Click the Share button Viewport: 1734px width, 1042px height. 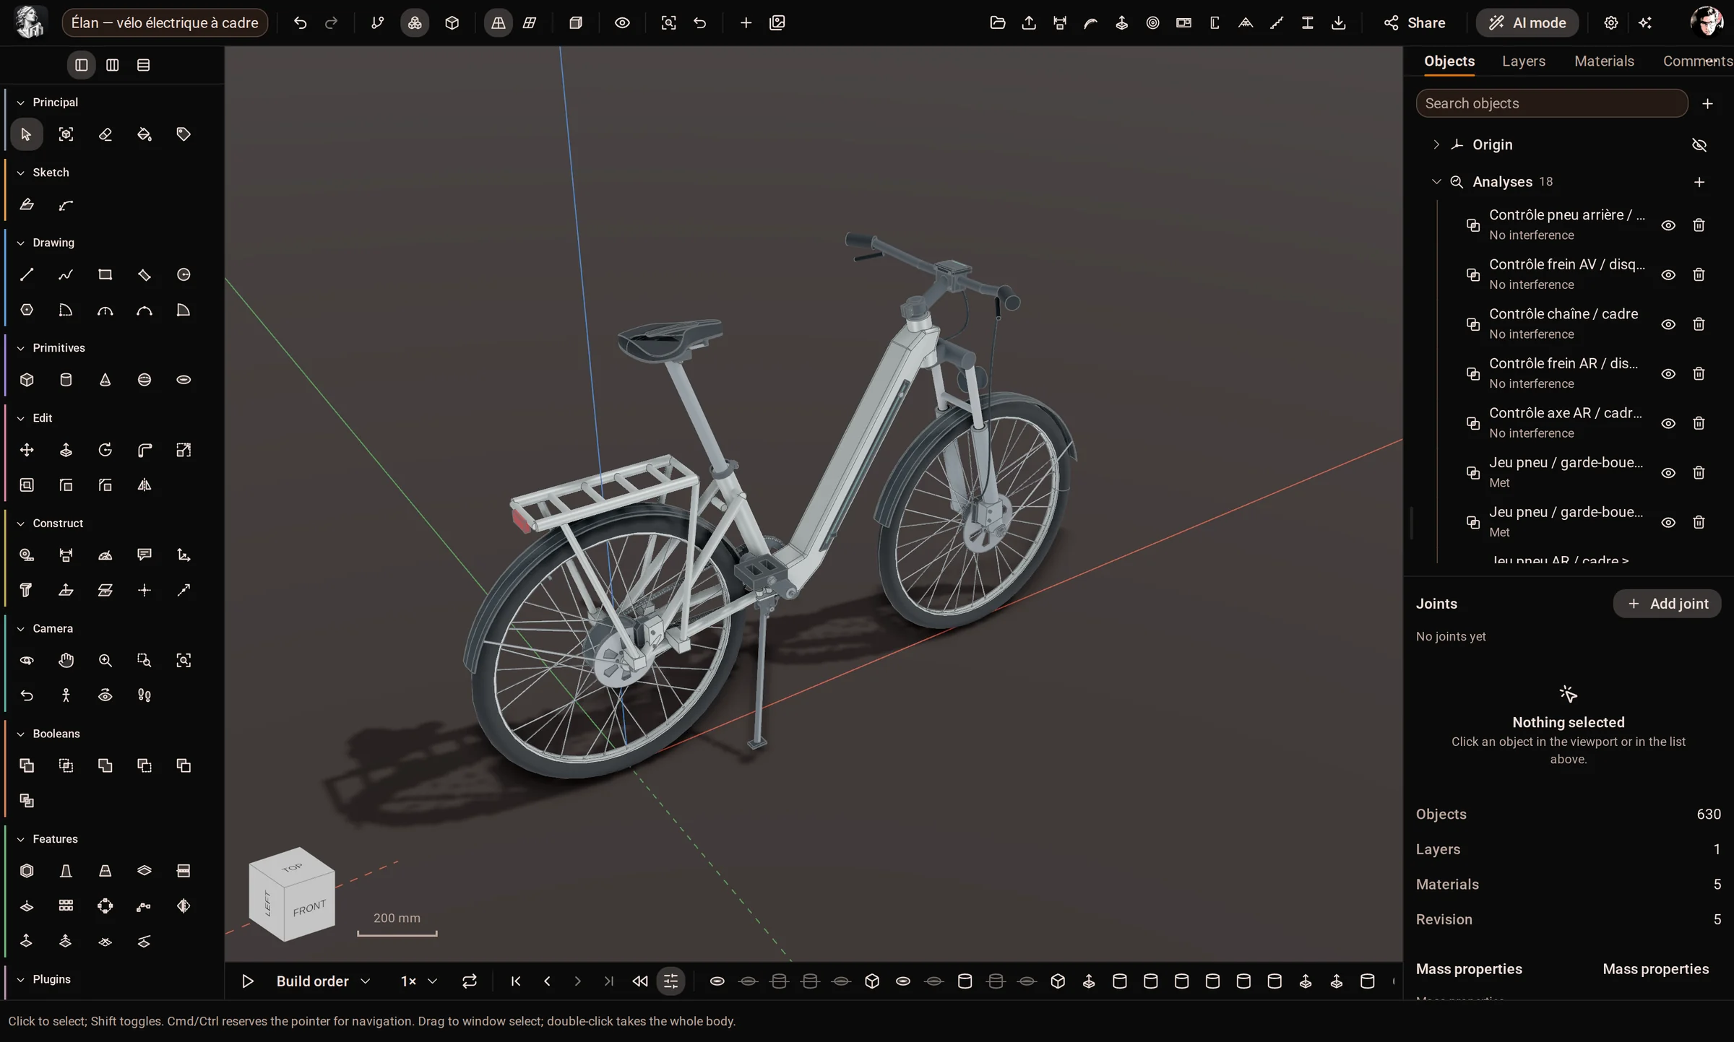coord(1415,23)
